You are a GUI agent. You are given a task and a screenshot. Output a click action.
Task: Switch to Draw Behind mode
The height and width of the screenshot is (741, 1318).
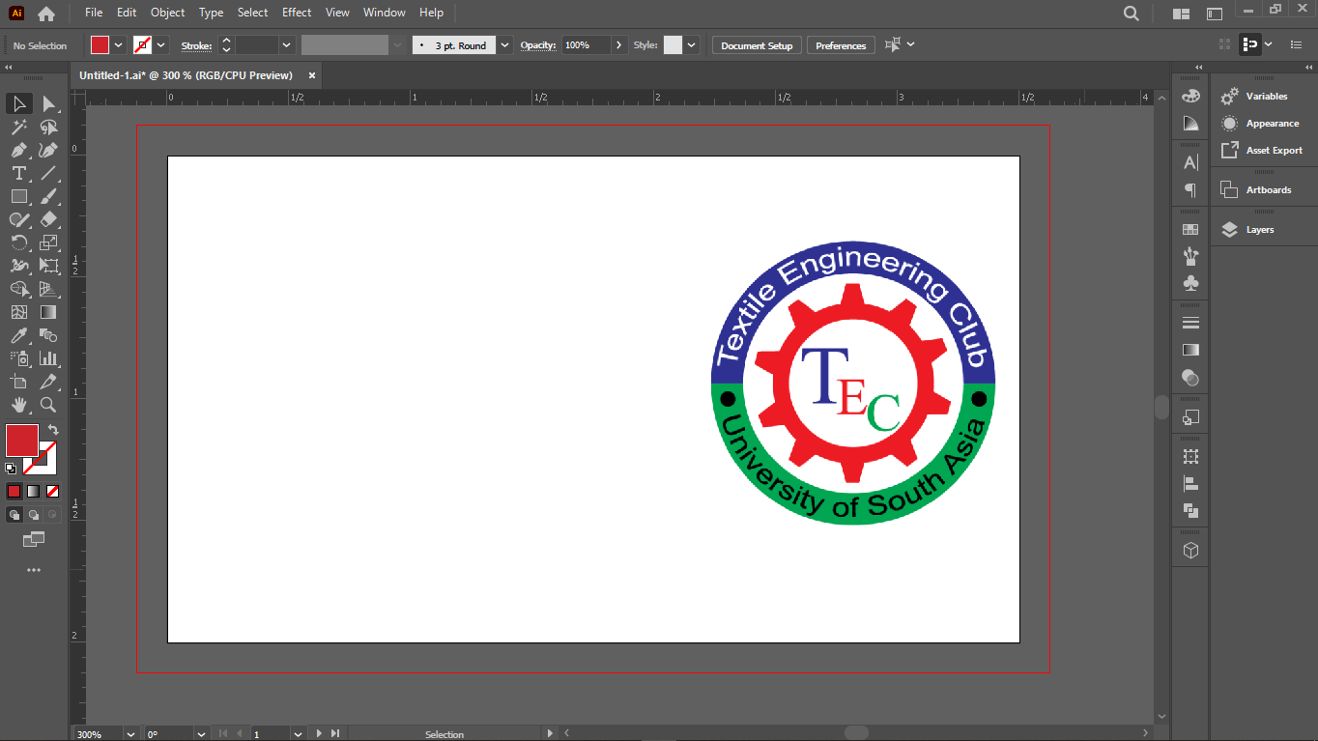(33, 515)
